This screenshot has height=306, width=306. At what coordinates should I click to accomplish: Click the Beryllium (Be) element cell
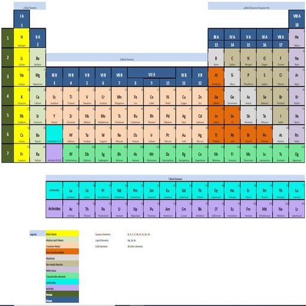click(x=38, y=57)
